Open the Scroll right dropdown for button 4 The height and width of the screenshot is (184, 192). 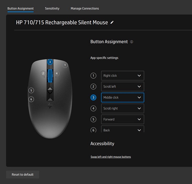pyautogui.click(x=123, y=108)
